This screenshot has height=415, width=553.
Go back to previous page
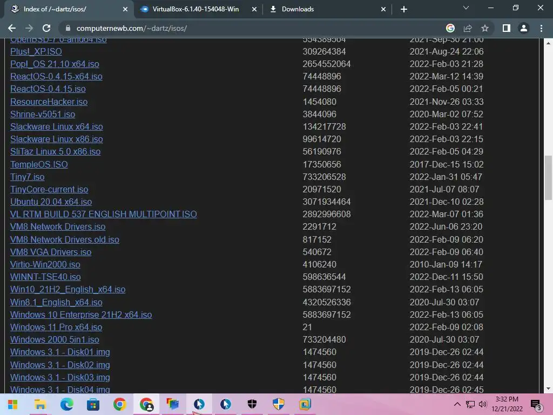pyautogui.click(x=12, y=28)
